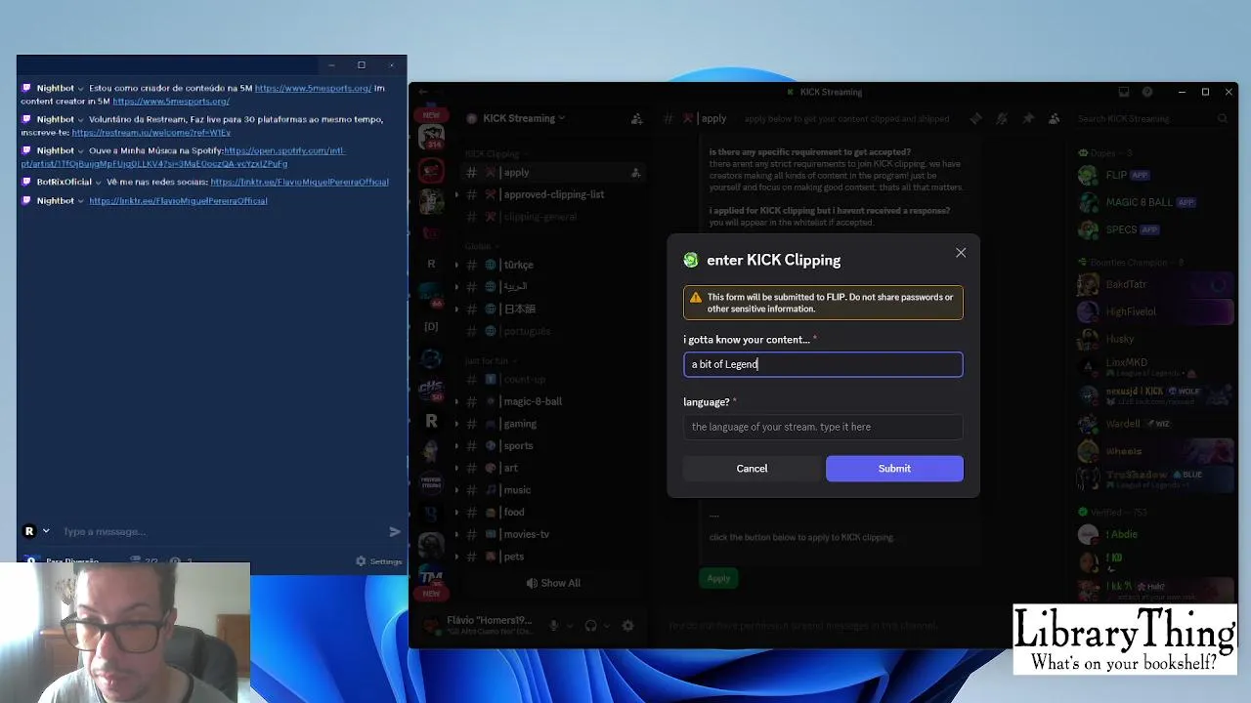Expand the türkçe channel arrow

(x=456, y=265)
